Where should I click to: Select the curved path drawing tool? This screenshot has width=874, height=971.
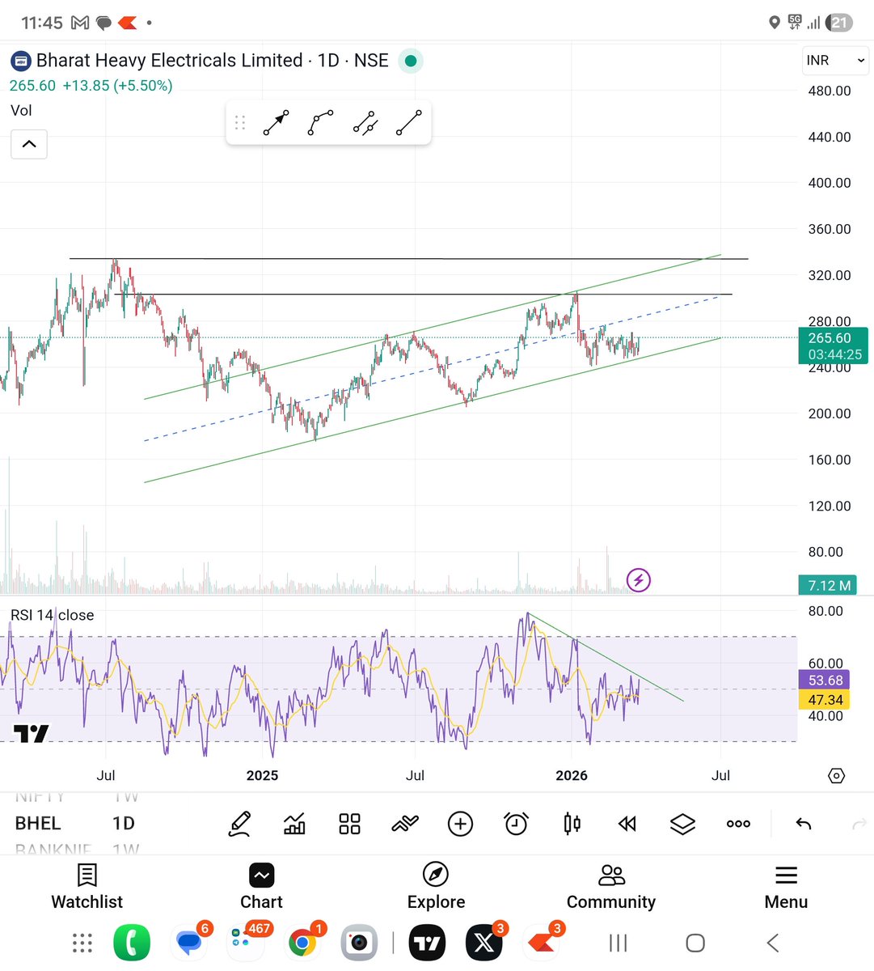320,123
